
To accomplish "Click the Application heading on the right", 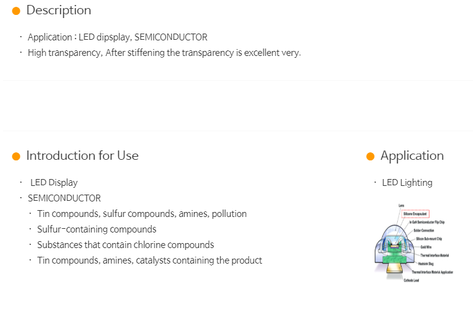I will 412,156.
